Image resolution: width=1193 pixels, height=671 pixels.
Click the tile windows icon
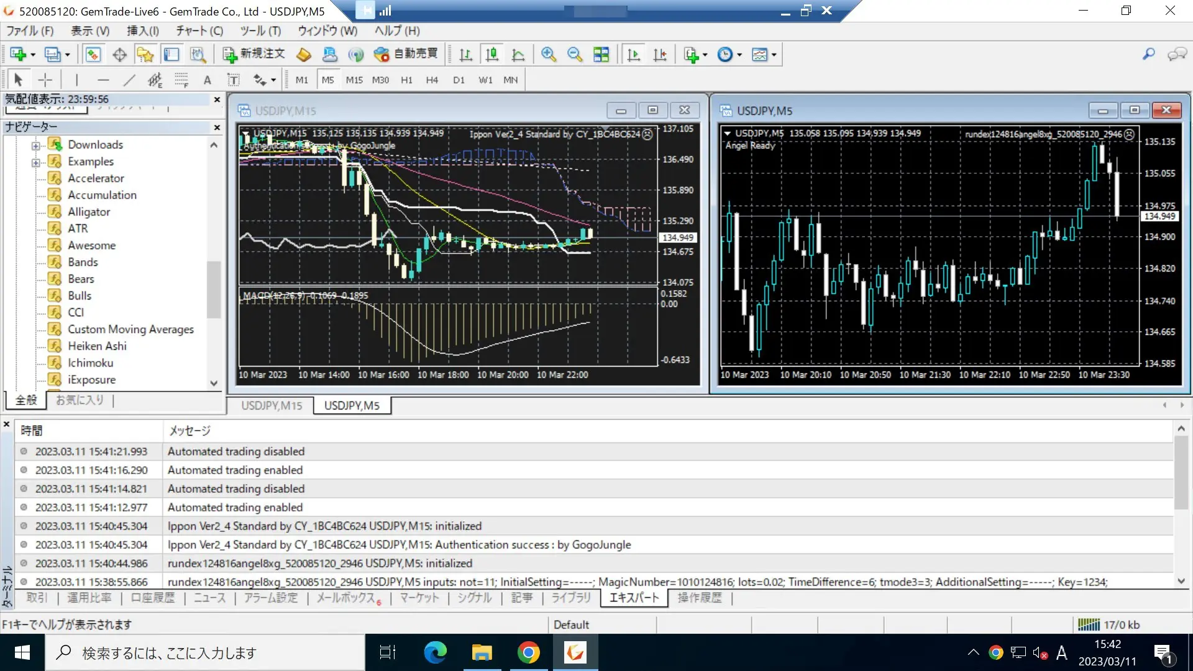[x=601, y=54]
